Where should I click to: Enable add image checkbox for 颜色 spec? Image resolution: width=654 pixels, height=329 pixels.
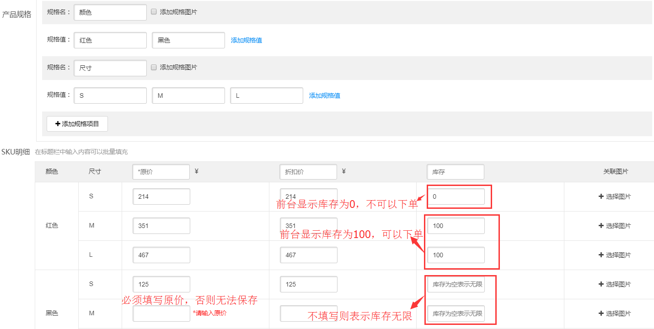pos(154,12)
